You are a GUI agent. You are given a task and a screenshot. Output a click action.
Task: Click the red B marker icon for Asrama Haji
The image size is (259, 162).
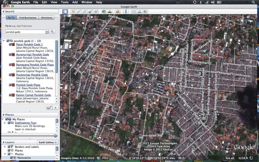13,54
